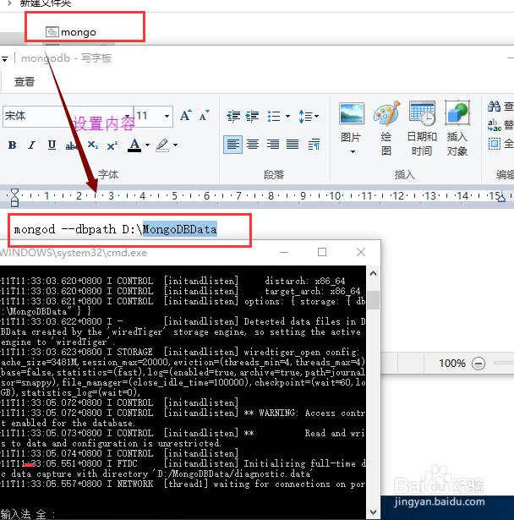Align text left
The image size is (514, 520).
tap(232, 145)
